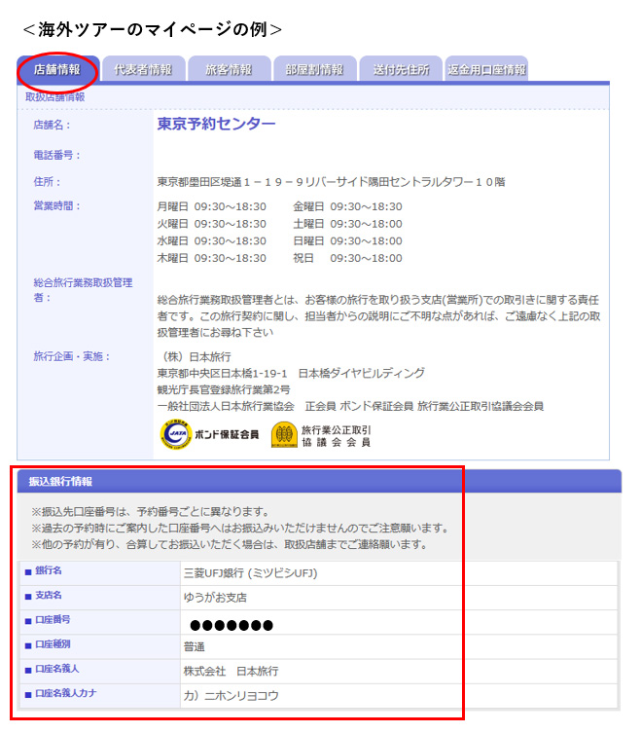Select the 木曜日 09:30～18:30 hours
This screenshot has height=733, width=641.
pos(212,259)
